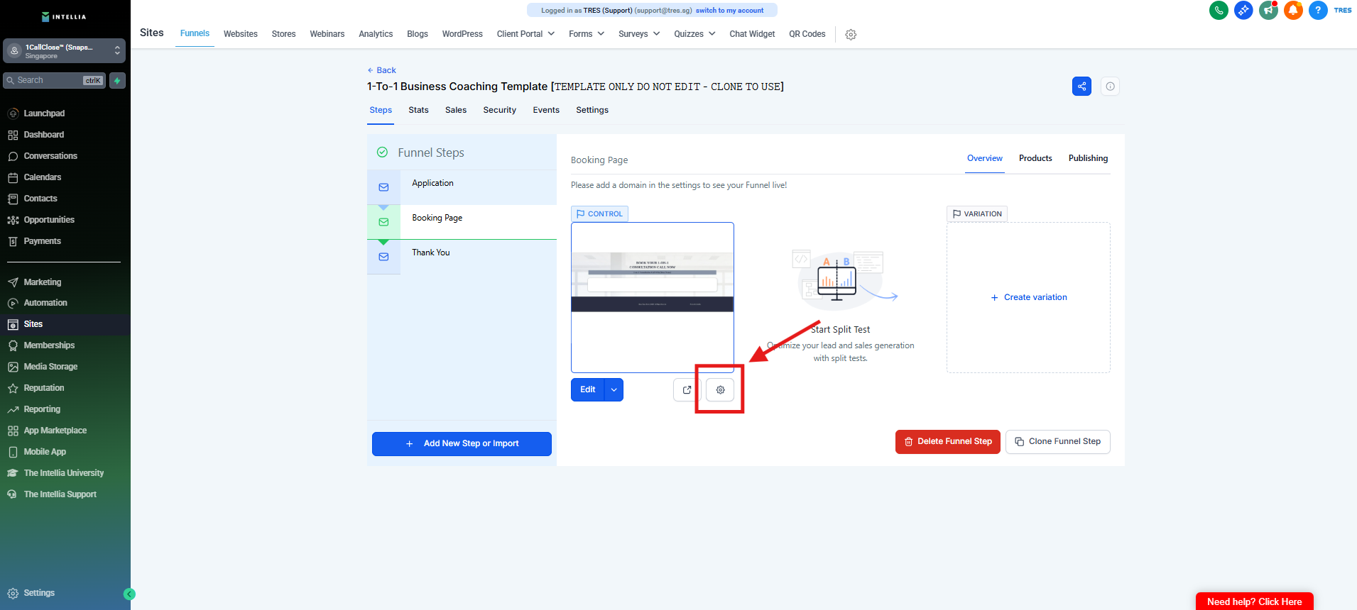The image size is (1357, 610).
Task: Switch to the funnel Sales tab
Action: tap(456, 110)
